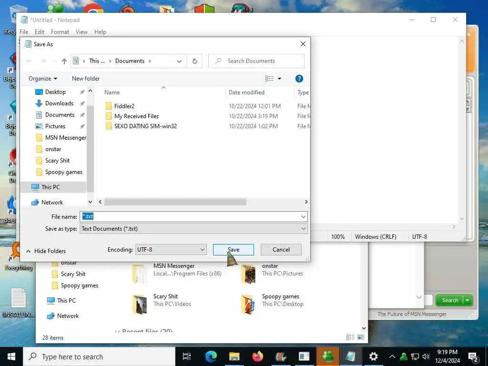Open the Save as type combo box
Image resolution: width=488 pixels, height=366 pixels.
[193, 229]
